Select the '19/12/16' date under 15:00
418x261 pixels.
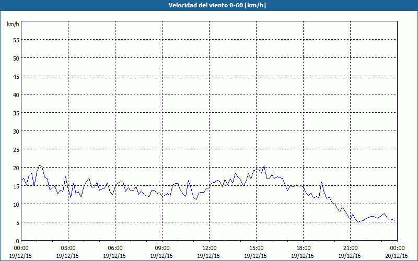[x=256, y=256]
